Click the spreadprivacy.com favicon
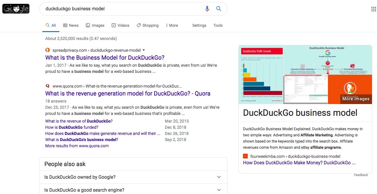Viewport: 377px width, 194px height. tap(48, 50)
